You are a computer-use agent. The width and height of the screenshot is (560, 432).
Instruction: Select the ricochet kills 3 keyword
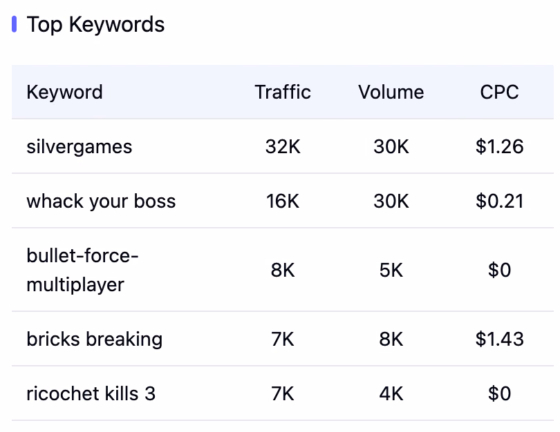point(91,393)
